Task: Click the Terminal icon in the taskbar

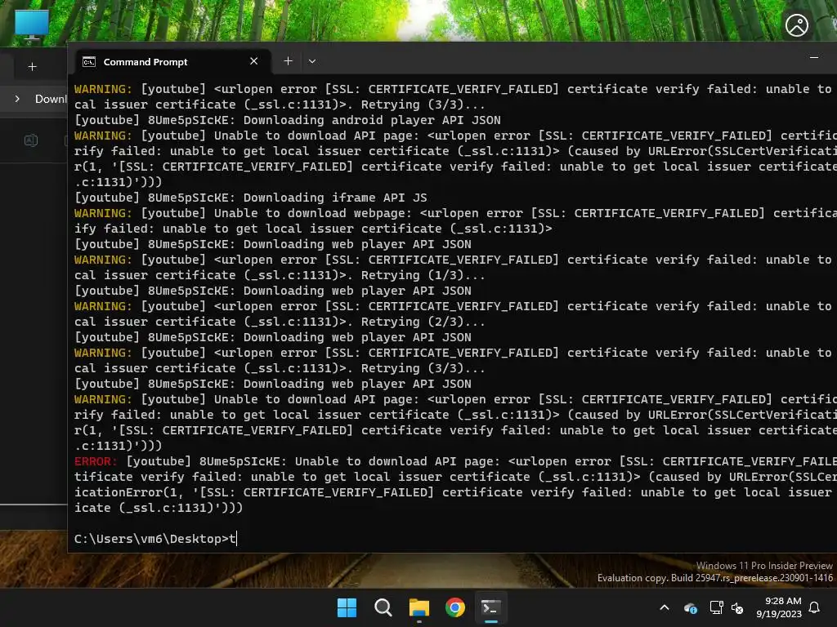Action: point(490,607)
